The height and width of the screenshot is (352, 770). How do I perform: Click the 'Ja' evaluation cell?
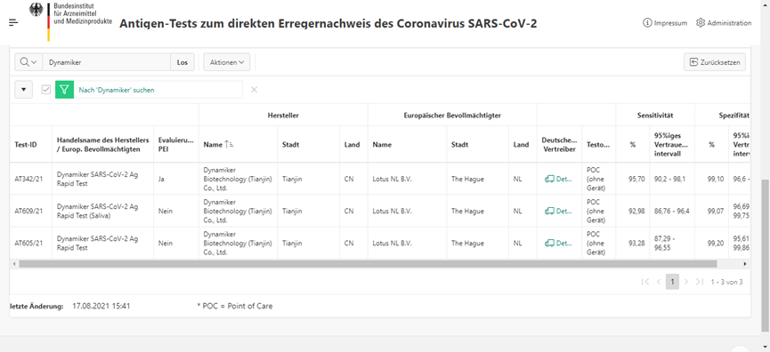(175, 179)
